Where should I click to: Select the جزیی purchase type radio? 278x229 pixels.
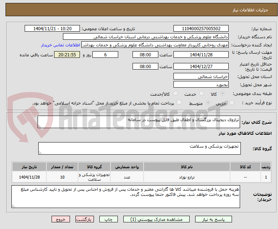[232, 103]
